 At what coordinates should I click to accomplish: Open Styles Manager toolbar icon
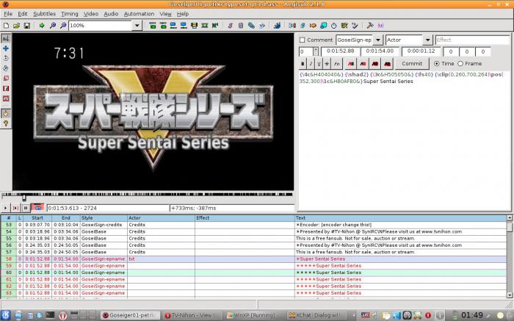(x=230, y=25)
